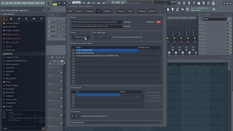Image resolution: width=233 pixels, height=131 pixels.
Task: Open the FILE menu
Action: pos(3,3)
